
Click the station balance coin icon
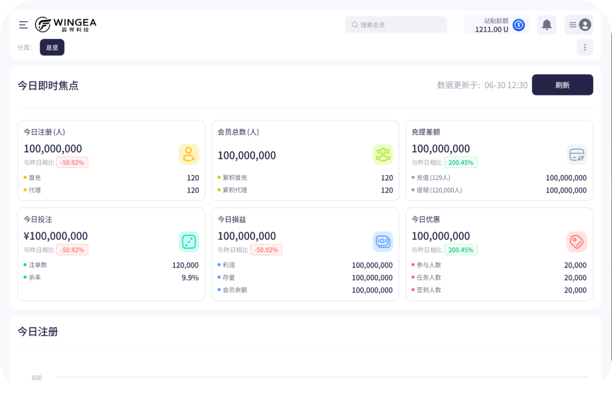coord(519,25)
